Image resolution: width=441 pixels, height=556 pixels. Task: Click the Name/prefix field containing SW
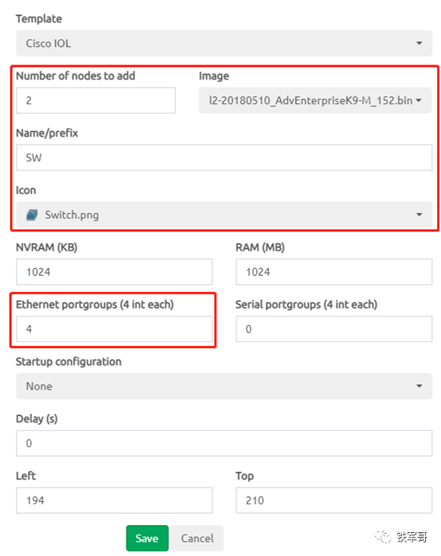coord(224,157)
